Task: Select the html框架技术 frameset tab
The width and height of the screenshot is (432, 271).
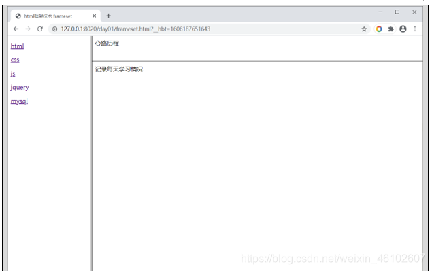Action: (56, 16)
